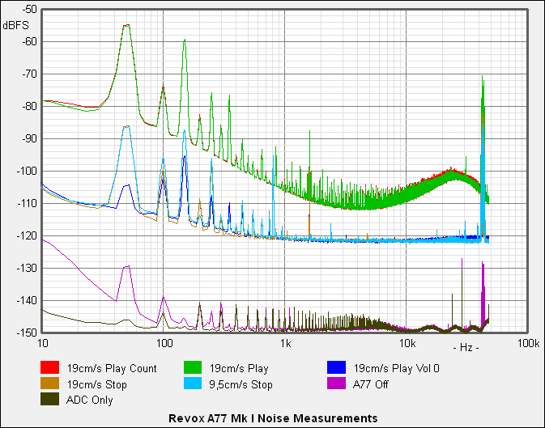Select the '19cm/s Play Vol 0' legend label
Viewport: 545px width, 428px height.
tap(396, 368)
